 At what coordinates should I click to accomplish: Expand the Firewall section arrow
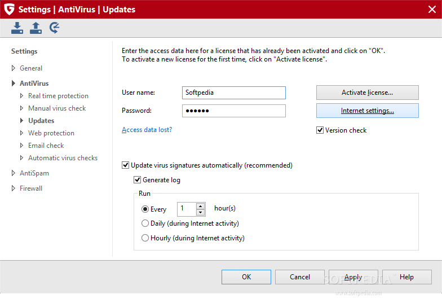pyautogui.click(x=14, y=188)
